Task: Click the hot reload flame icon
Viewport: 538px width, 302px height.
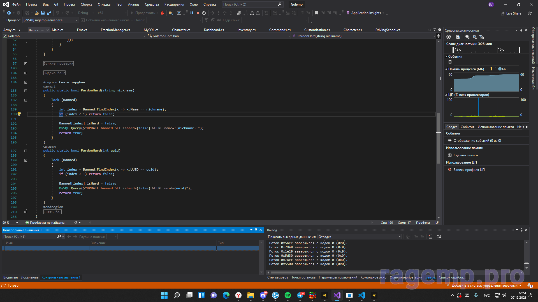Action: pos(162,13)
